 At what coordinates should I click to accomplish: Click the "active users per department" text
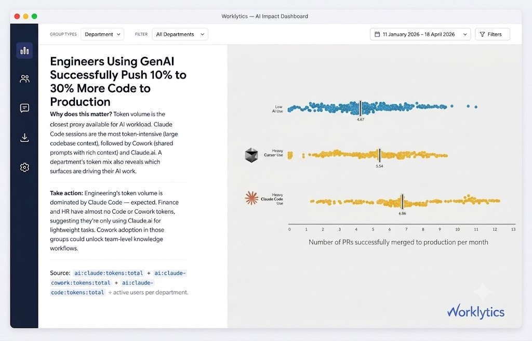tap(151, 292)
